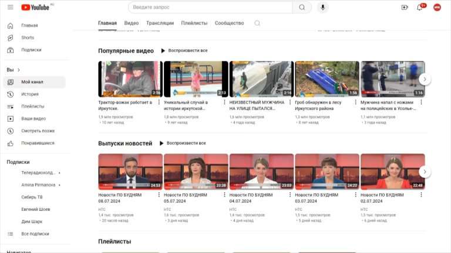The height and width of the screenshot is (253, 451).
Task: Open Евгений Шоев subscription channel
Action: 35,210
